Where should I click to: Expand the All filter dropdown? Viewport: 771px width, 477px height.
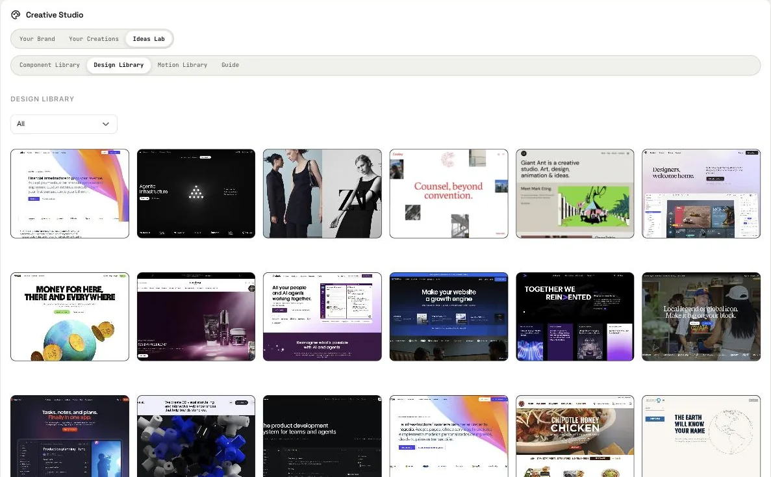(x=64, y=124)
